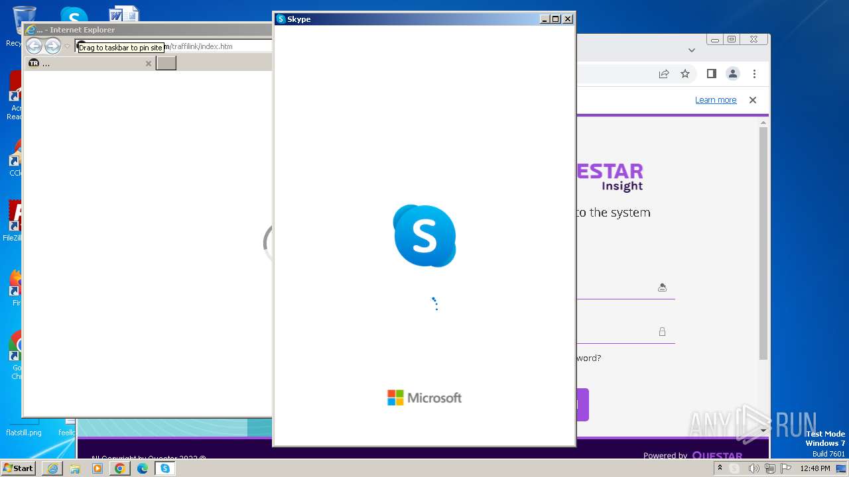Expand Chrome tab search chevron
Viewport: 849px width, 477px height.
point(692,50)
